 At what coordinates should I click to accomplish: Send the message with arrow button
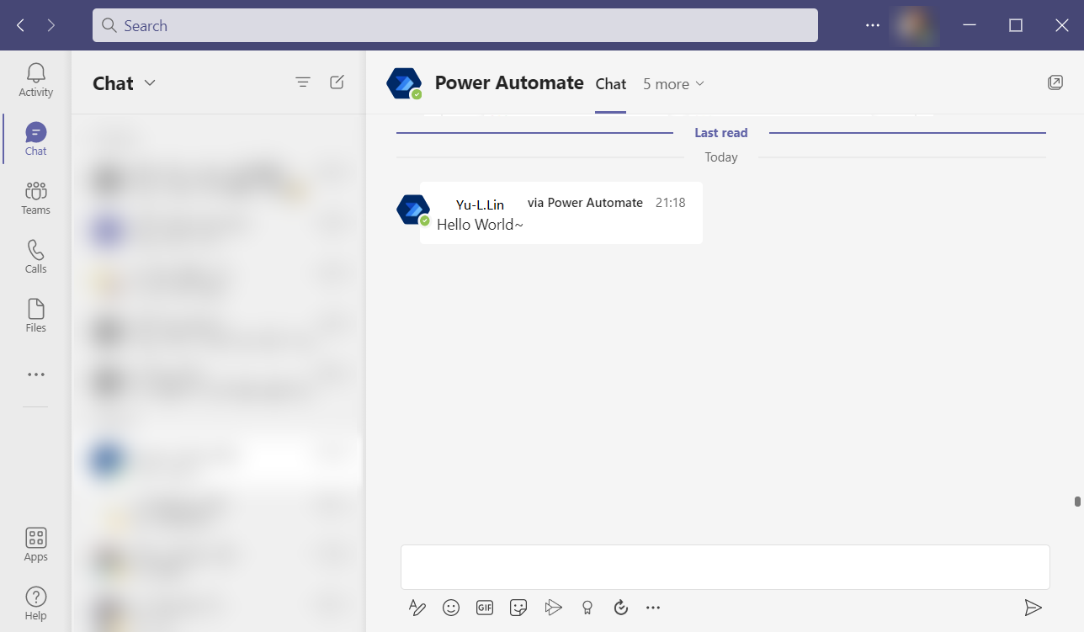click(x=1033, y=608)
